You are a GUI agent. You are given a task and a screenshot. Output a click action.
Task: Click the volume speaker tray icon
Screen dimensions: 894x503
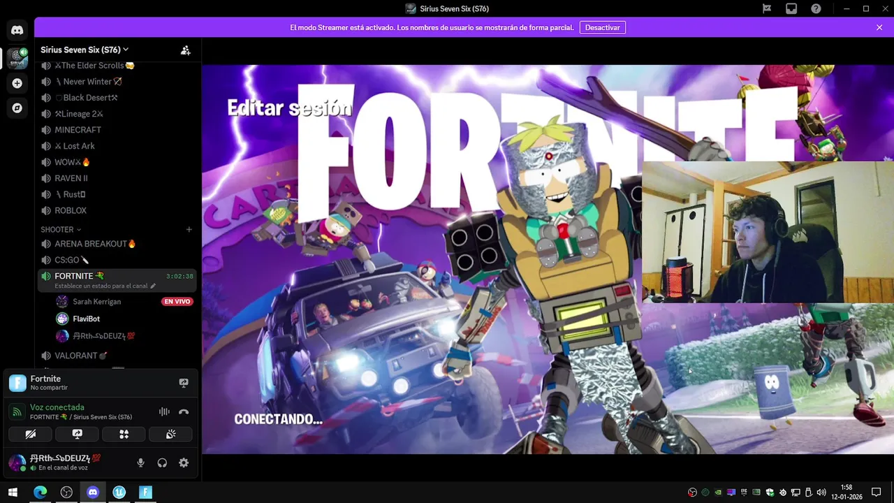point(821,493)
